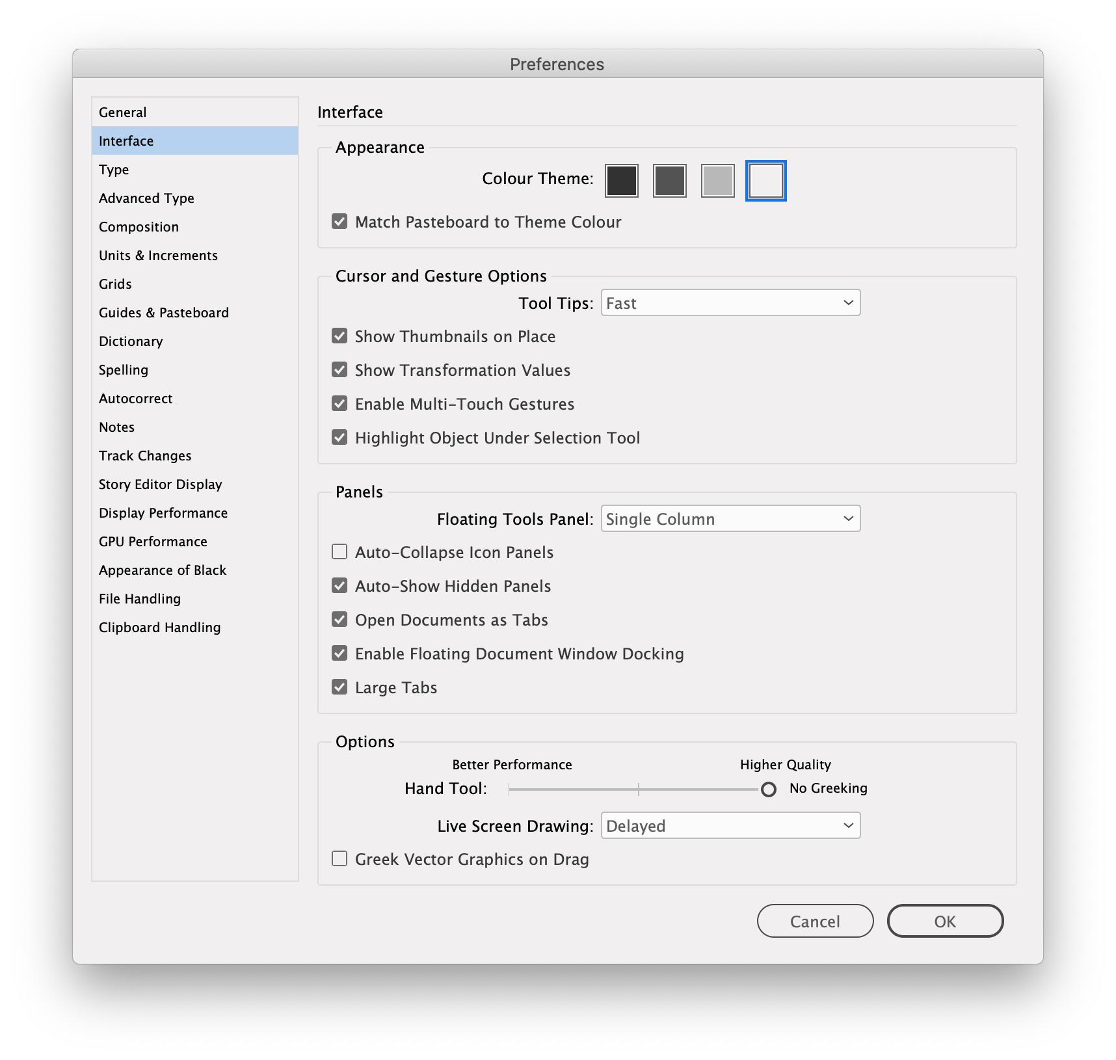The height and width of the screenshot is (1060, 1116).
Task: Pick the light grey Colour Theme swatch
Action: coord(717,181)
